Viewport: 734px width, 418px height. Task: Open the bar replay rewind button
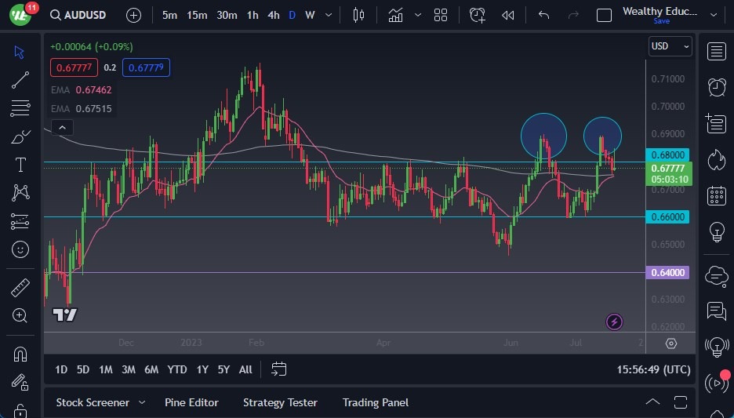(508, 15)
